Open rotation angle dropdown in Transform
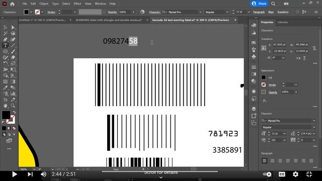Viewport: 322px width, 181px height. (x=283, y=58)
